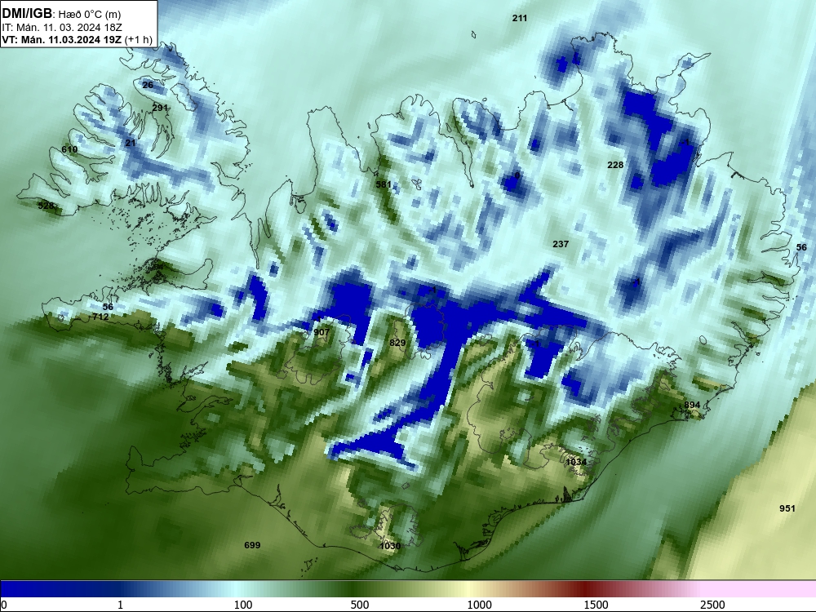Click the 1034 map value

pos(576,462)
